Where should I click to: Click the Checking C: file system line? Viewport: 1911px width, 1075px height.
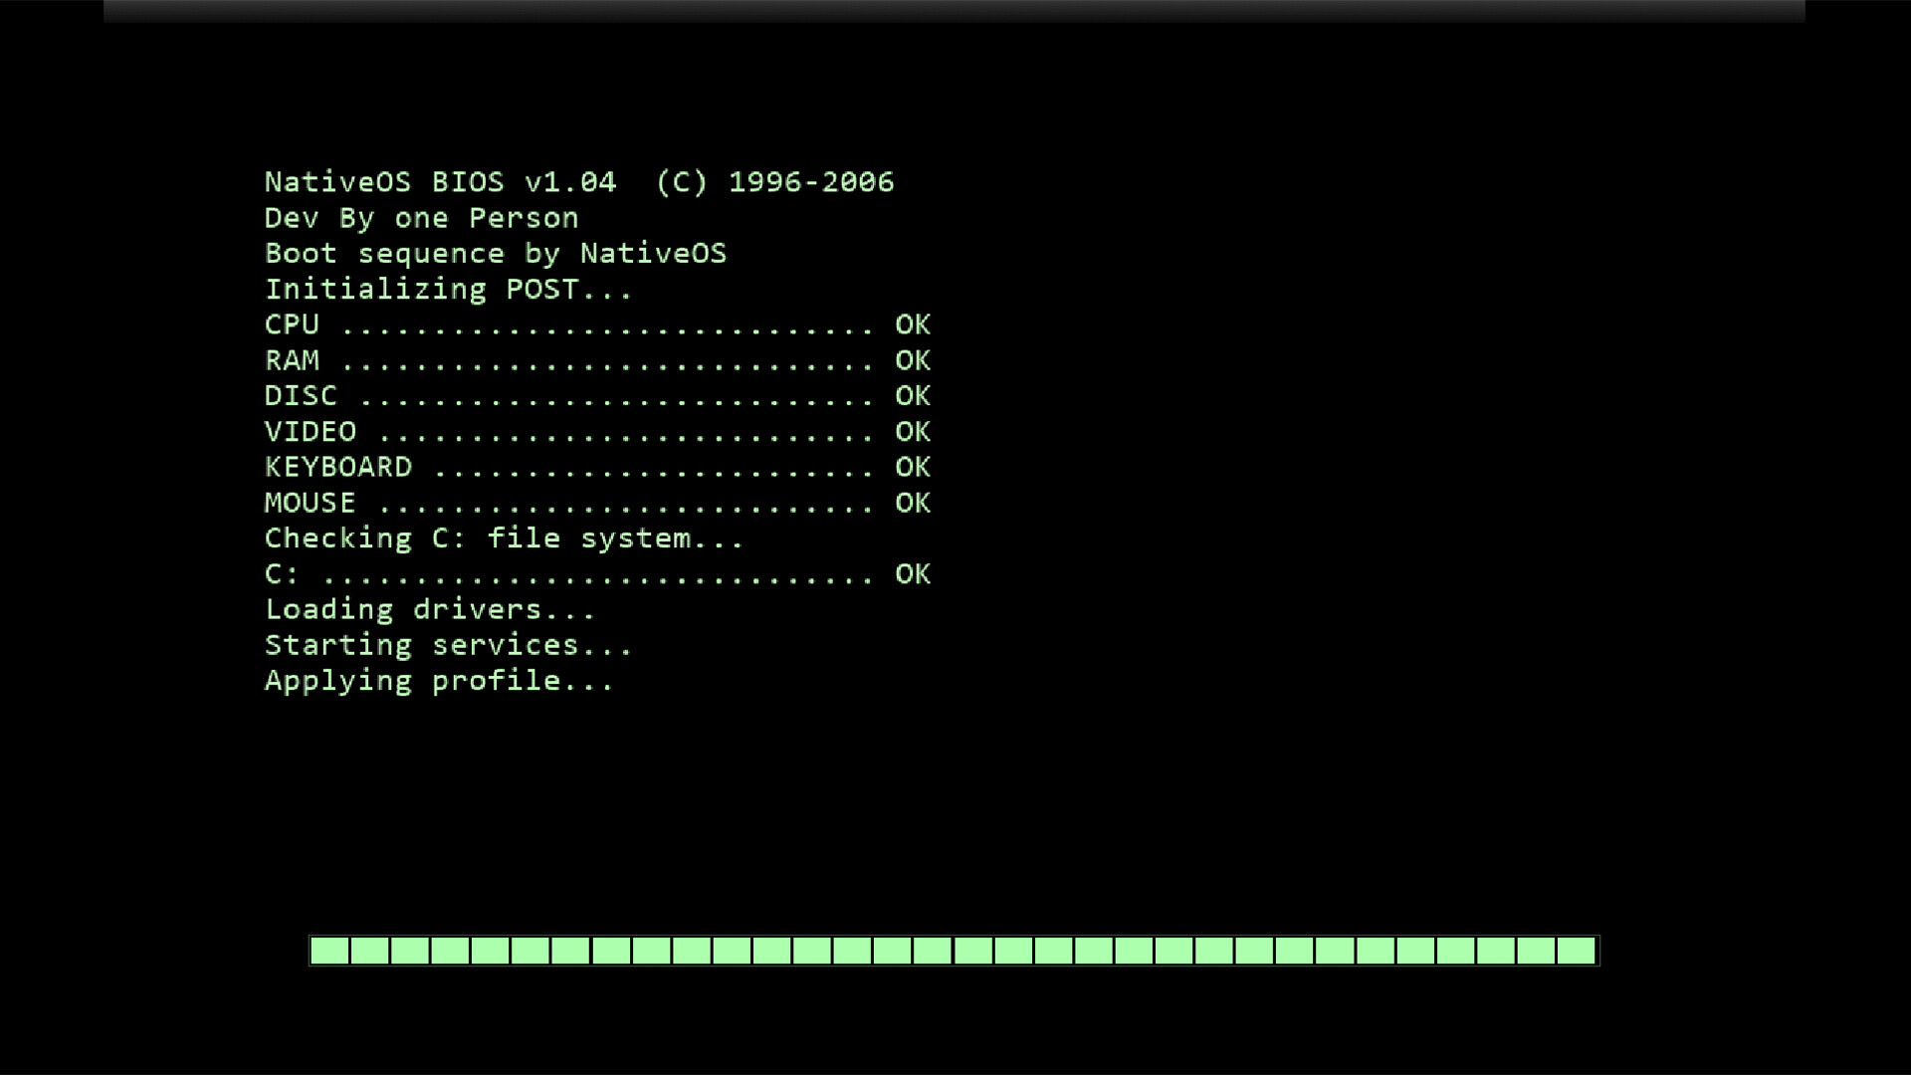click(x=501, y=537)
